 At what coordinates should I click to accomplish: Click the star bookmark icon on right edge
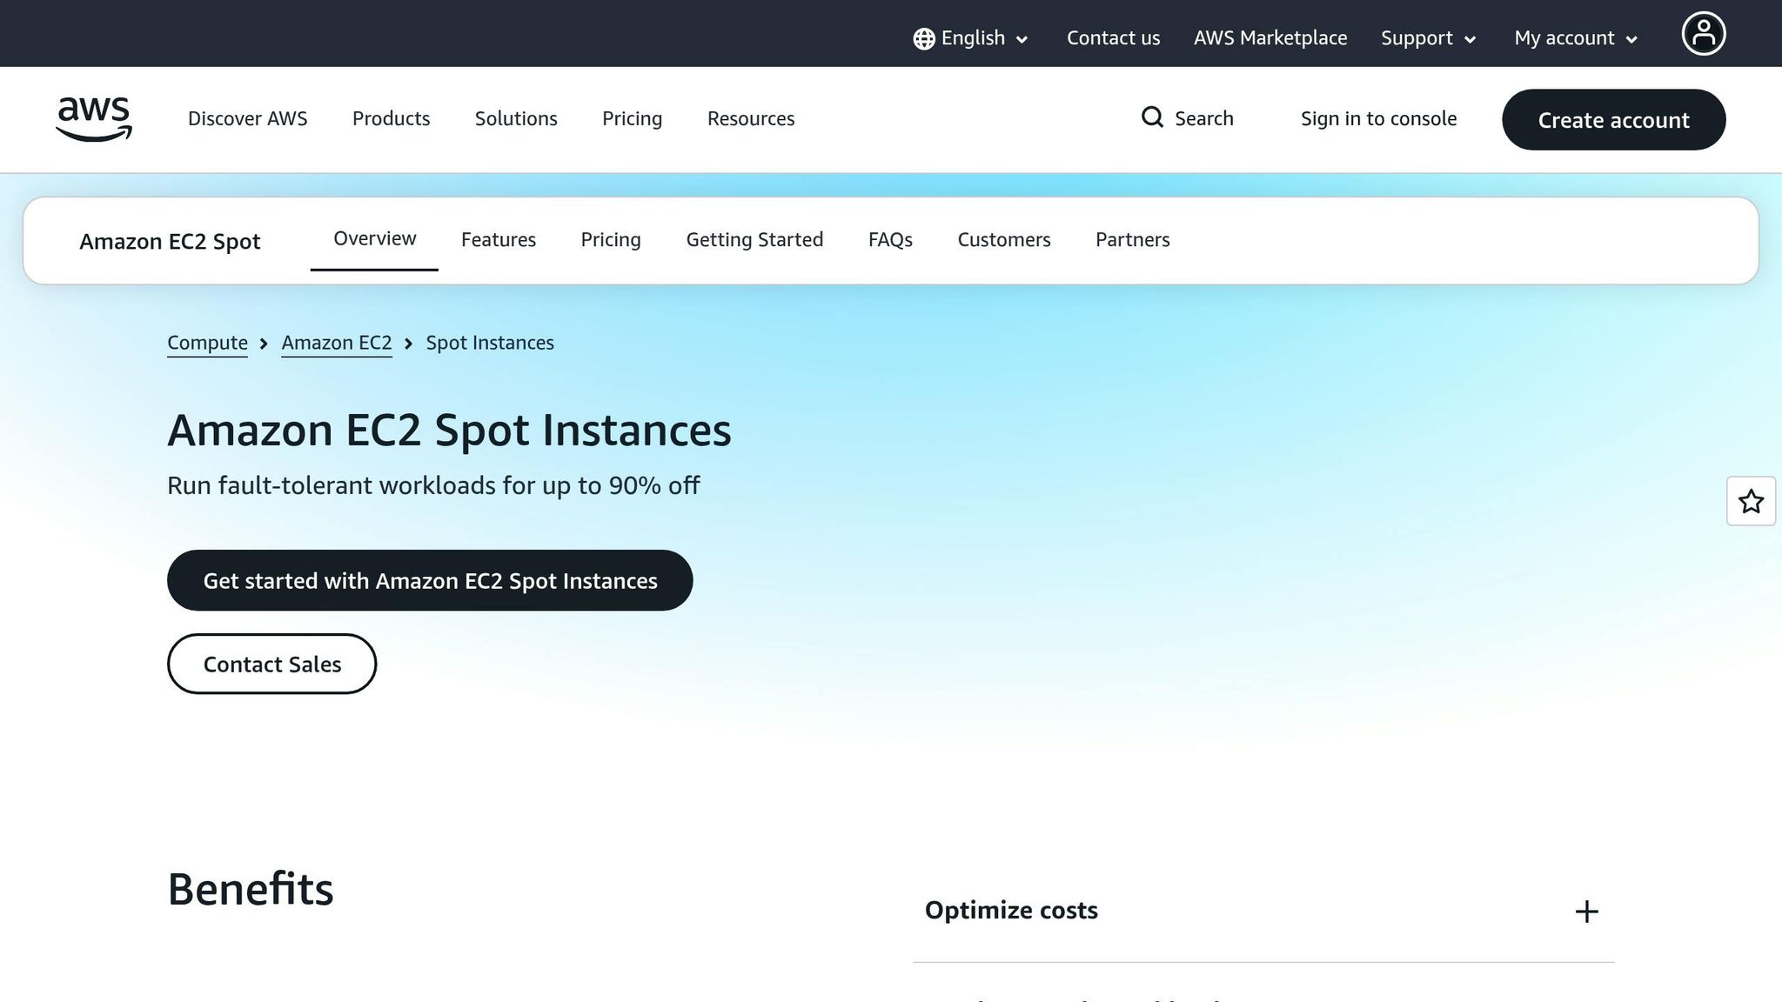1751,501
